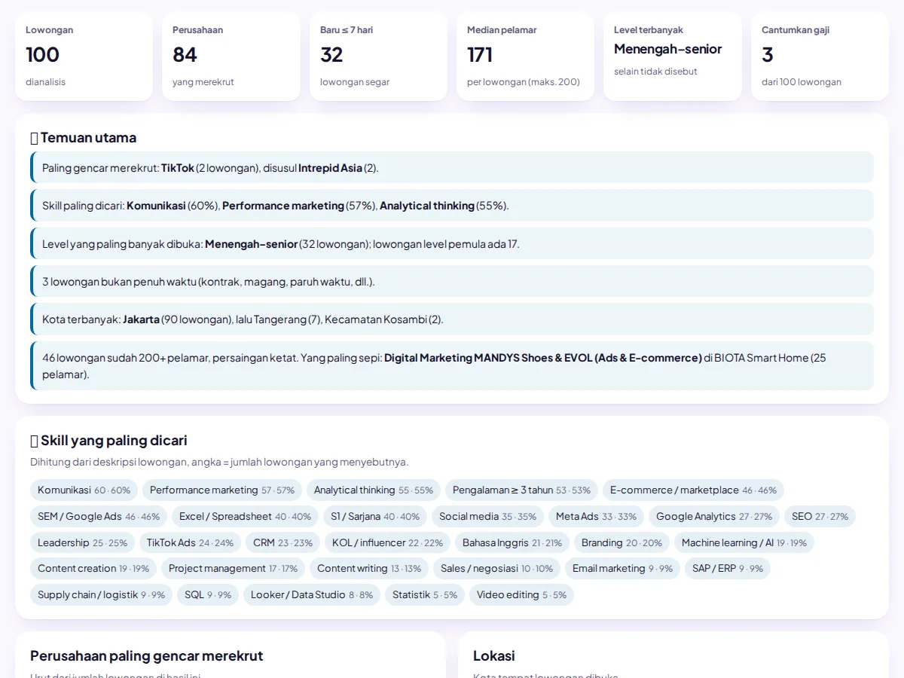Click the 'S1 / Sarjana' chip
The width and height of the screenshot is (904, 678).
click(x=375, y=517)
